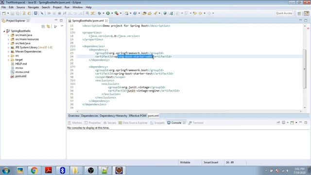This screenshot has width=311, height=175.
Task: Click the Open Type package icon
Action: (144, 13)
